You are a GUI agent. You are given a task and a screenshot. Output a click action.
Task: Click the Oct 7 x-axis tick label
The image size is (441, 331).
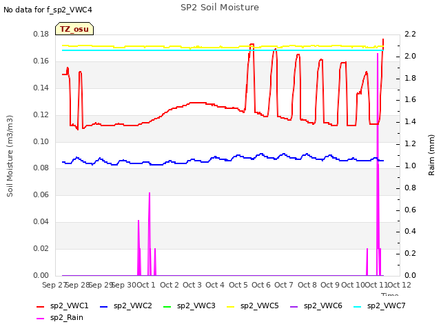(284, 285)
